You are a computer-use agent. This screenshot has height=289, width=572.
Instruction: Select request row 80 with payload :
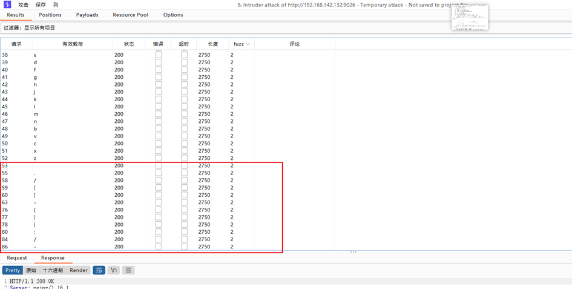[x=168, y=231]
